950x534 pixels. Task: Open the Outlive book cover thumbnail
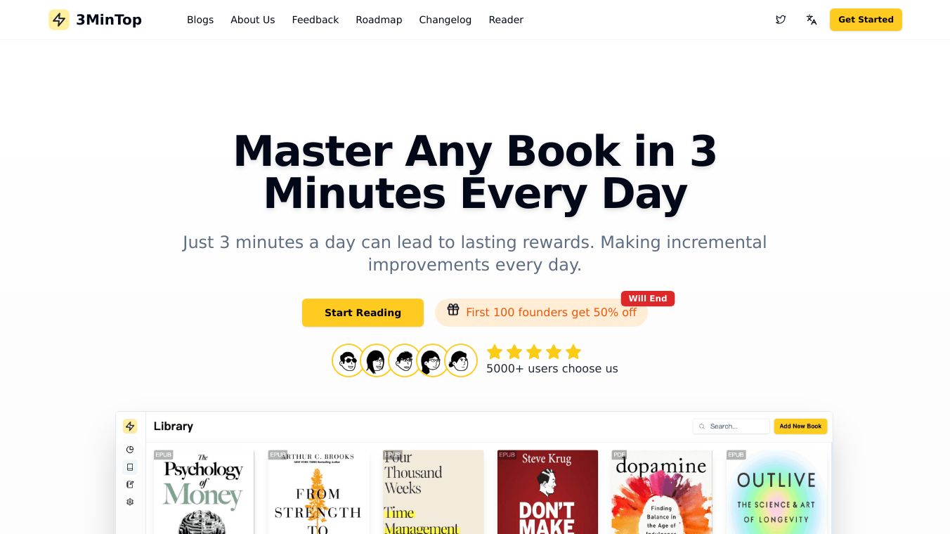point(776,492)
